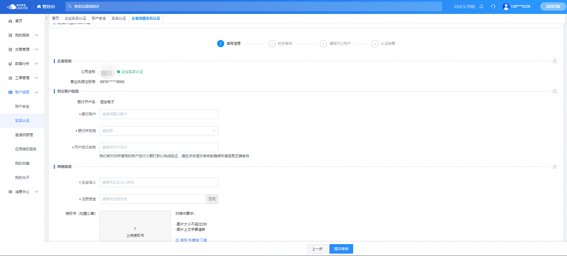
Task: Click the 工单管理 sidebar icon
Action: pyautogui.click(x=10, y=78)
